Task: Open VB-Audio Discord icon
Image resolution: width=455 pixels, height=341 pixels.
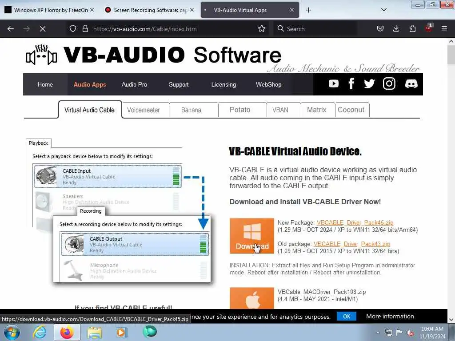Action: coord(411,84)
